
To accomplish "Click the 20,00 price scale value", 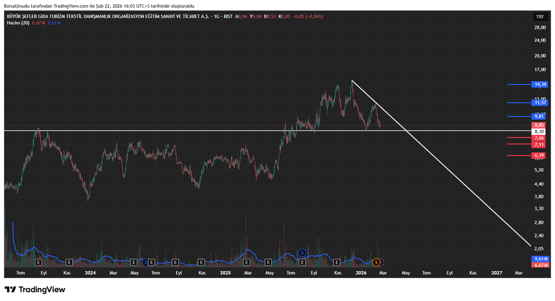I will (540, 56).
